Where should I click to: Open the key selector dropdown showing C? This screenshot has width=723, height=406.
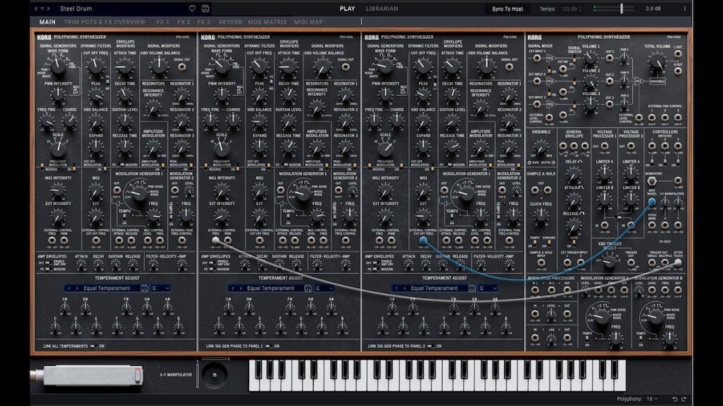(161, 288)
